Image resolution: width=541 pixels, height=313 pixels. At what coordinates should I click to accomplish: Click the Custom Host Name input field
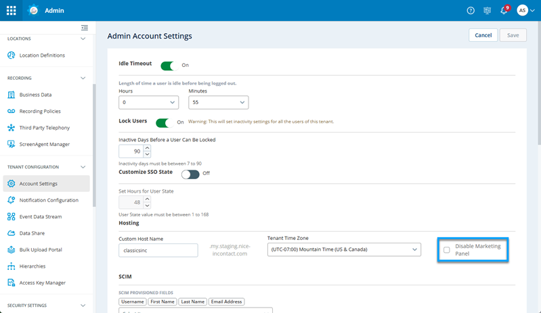pyautogui.click(x=158, y=250)
